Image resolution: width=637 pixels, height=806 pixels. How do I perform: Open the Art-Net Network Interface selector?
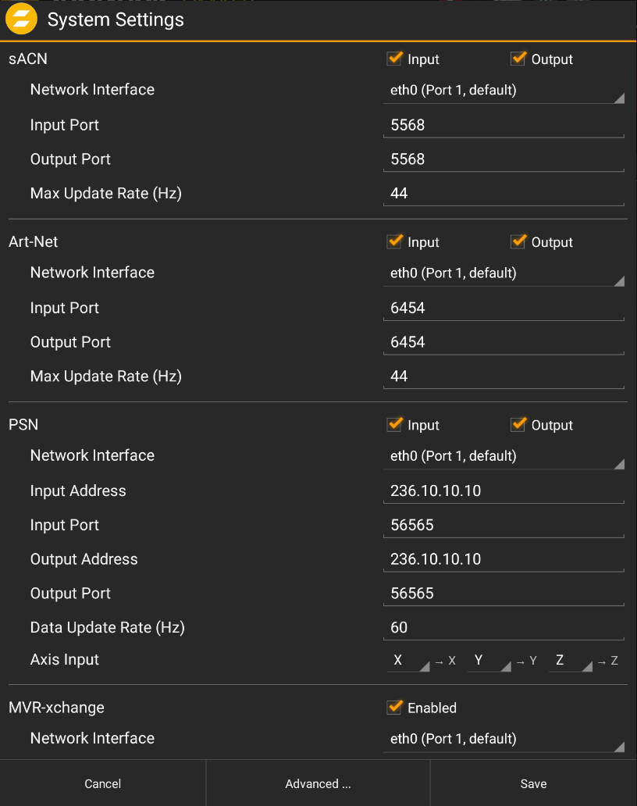coord(504,273)
